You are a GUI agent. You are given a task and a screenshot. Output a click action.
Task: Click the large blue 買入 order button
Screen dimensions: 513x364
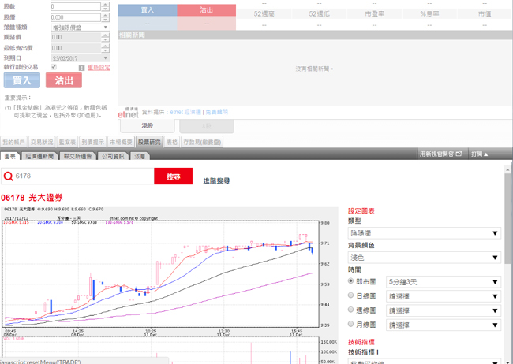22,80
